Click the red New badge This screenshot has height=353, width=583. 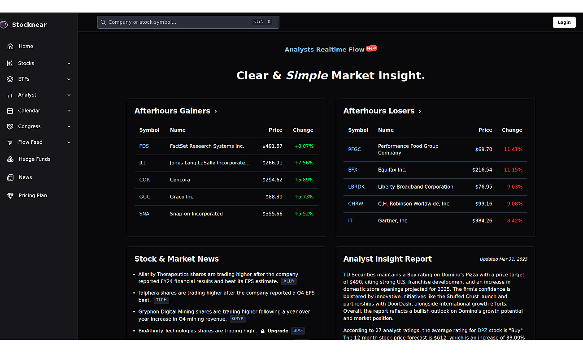(x=371, y=48)
